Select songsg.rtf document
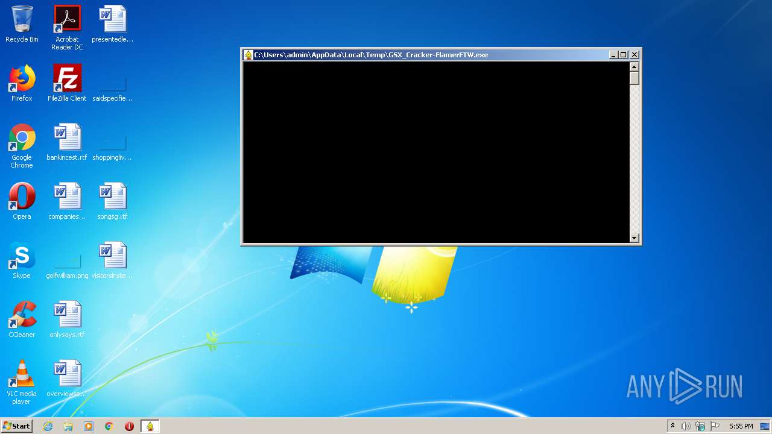The height and width of the screenshot is (434, 772). tap(112, 201)
